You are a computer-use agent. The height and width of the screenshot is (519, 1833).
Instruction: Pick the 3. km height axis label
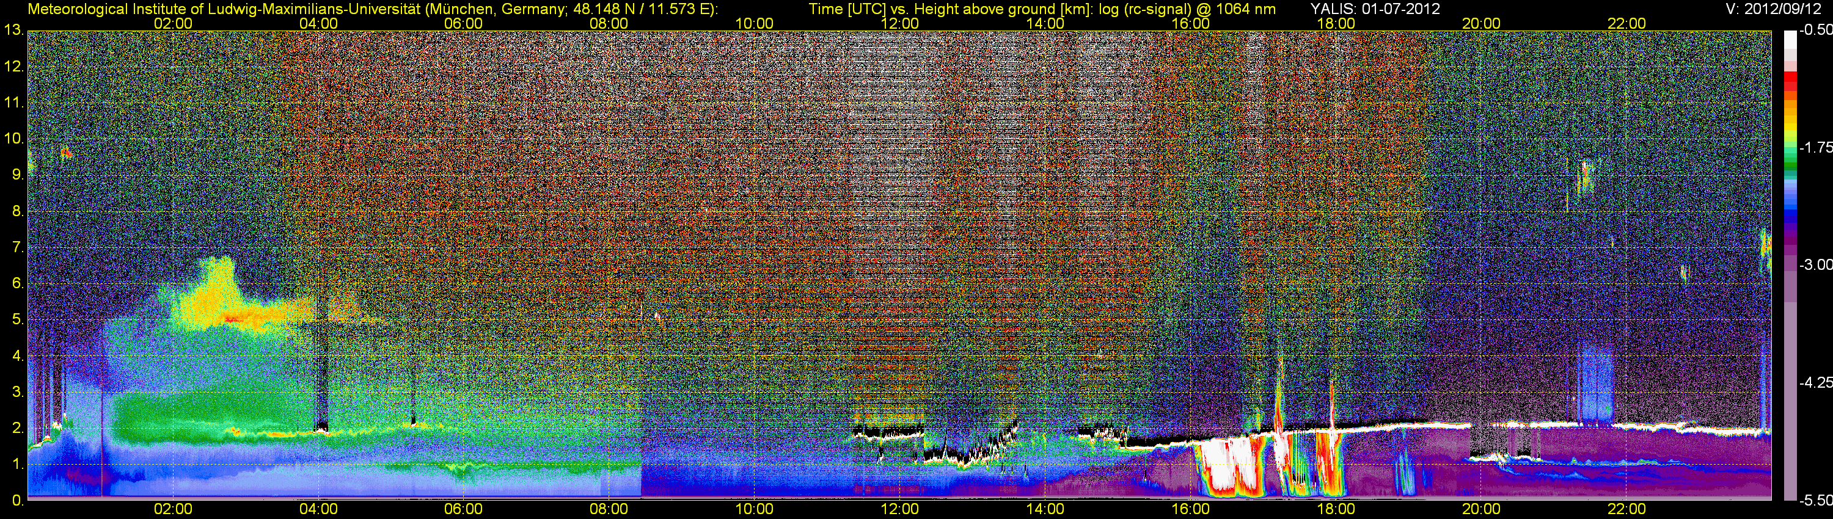(x=18, y=392)
